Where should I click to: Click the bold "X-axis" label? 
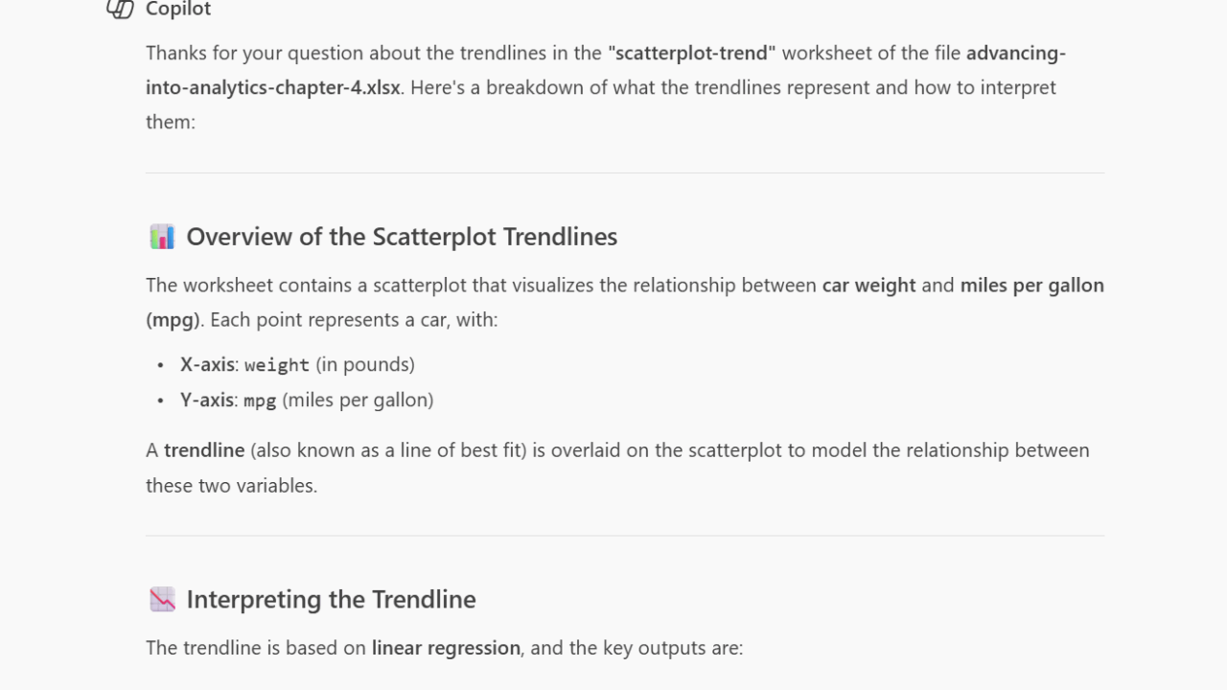point(207,365)
